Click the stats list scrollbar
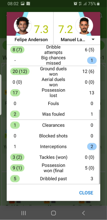Image resolution: width=107 pixels, height=220 pixels. pyautogui.click(x=100, y=147)
